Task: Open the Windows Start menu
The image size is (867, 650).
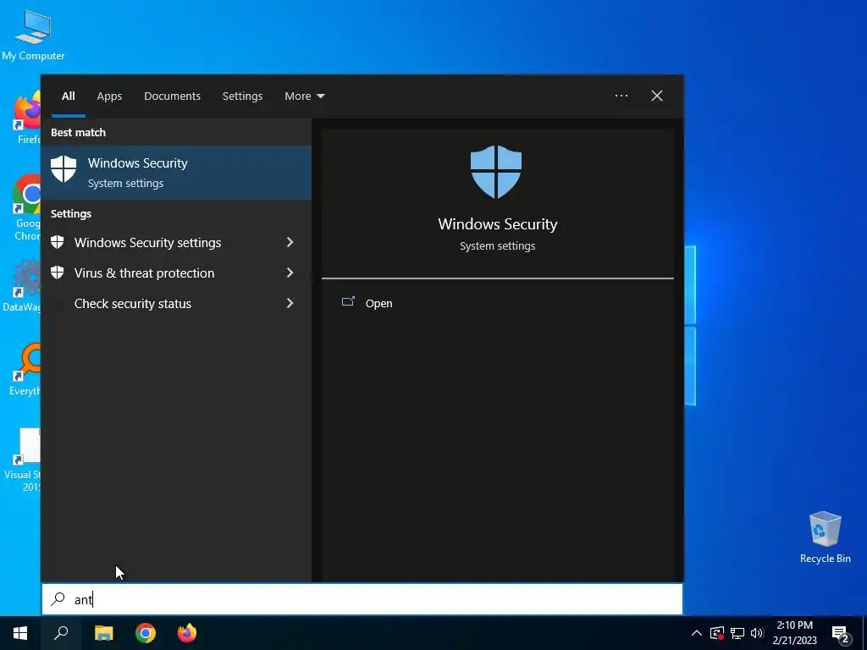Action: [20, 633]
